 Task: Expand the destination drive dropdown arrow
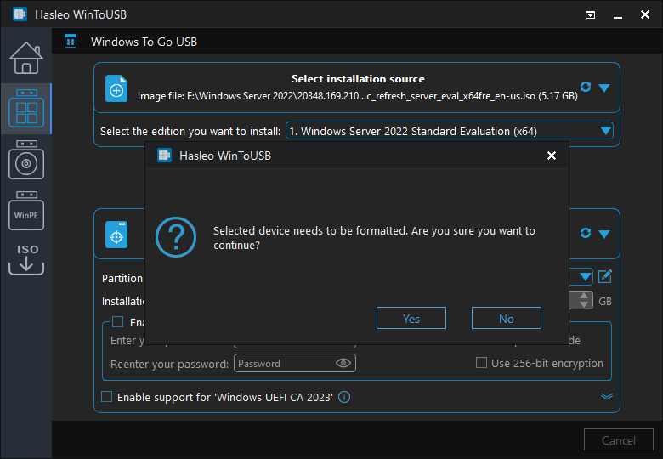point(604,234)
